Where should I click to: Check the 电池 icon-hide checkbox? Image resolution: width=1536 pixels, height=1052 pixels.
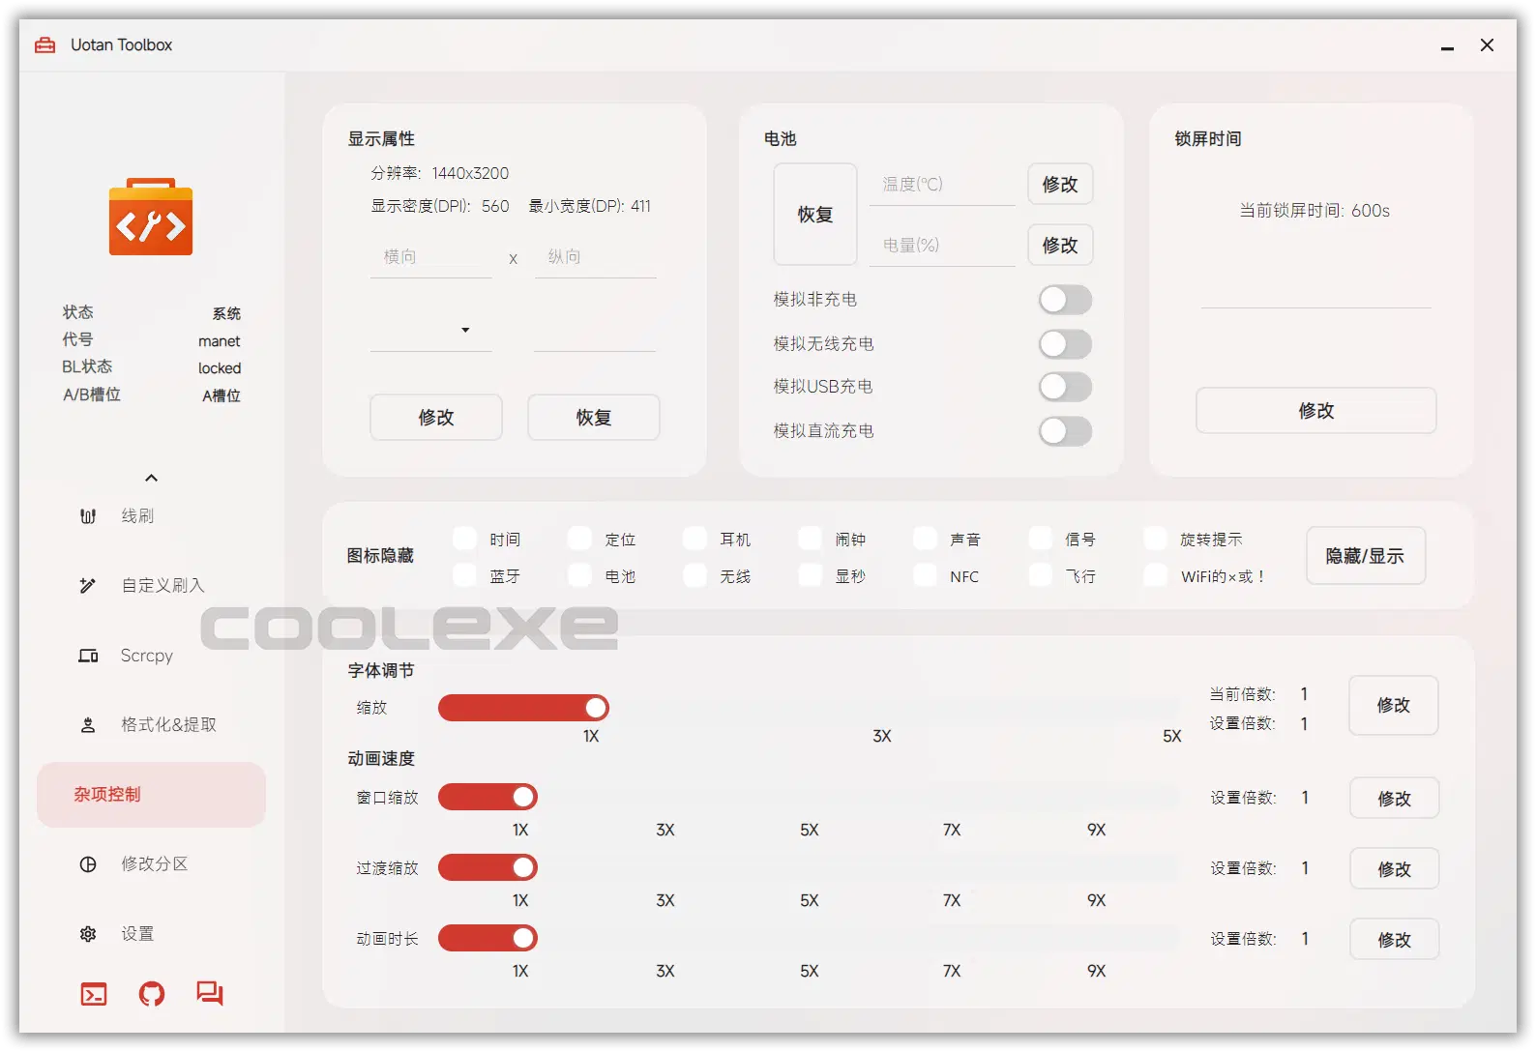pyautogui.click(x=580, y=575)
